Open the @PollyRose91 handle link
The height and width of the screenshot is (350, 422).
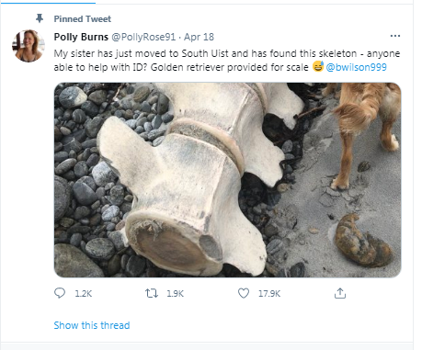coord(143,37)
